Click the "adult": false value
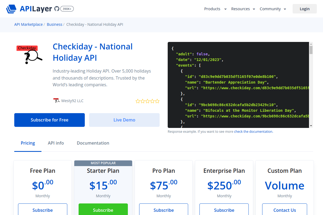The width and height of the screenshot is (323, 215). point(202,54)
